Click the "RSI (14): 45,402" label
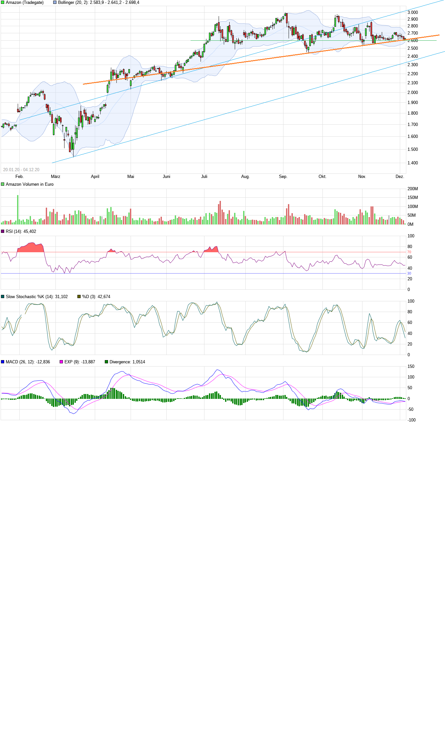The width and height of the screenshot is (445, 748). click(21, 232)
